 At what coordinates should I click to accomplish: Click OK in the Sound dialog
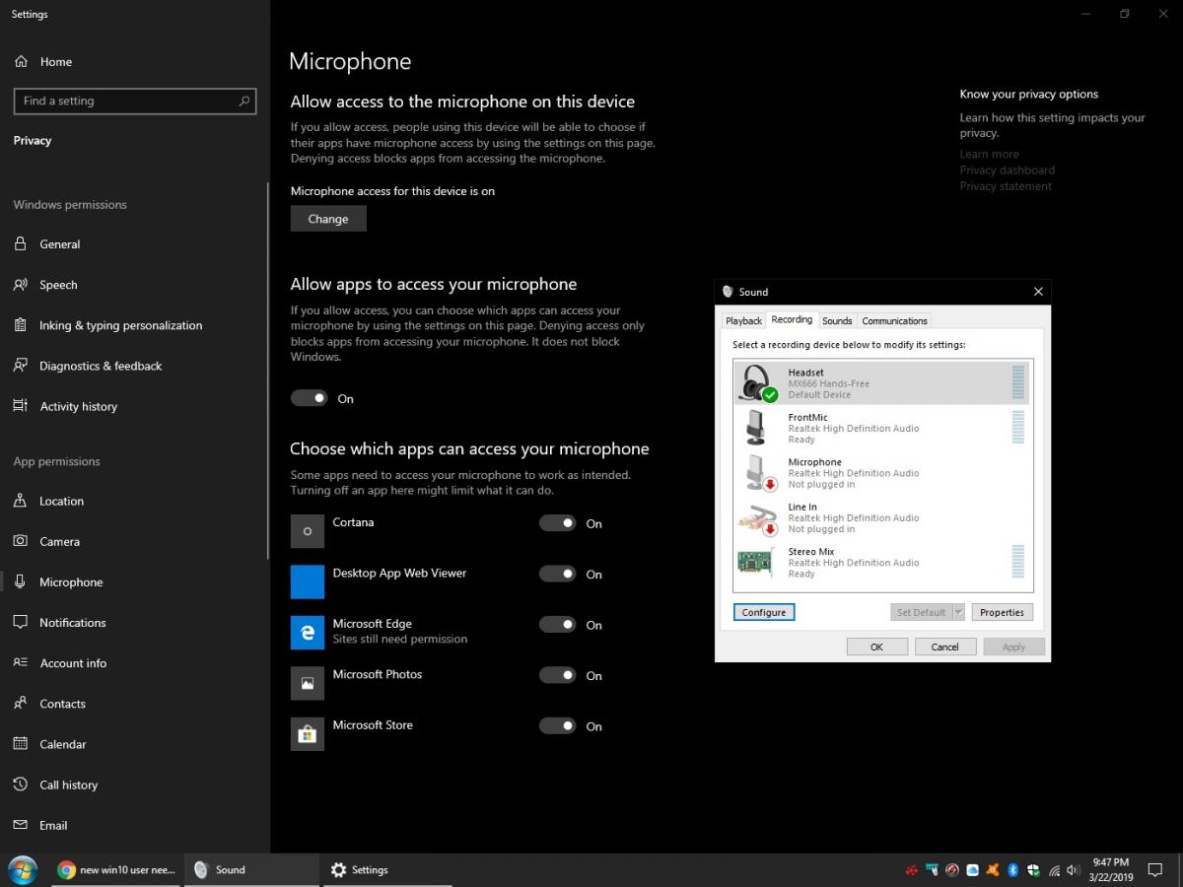point(876,647)
